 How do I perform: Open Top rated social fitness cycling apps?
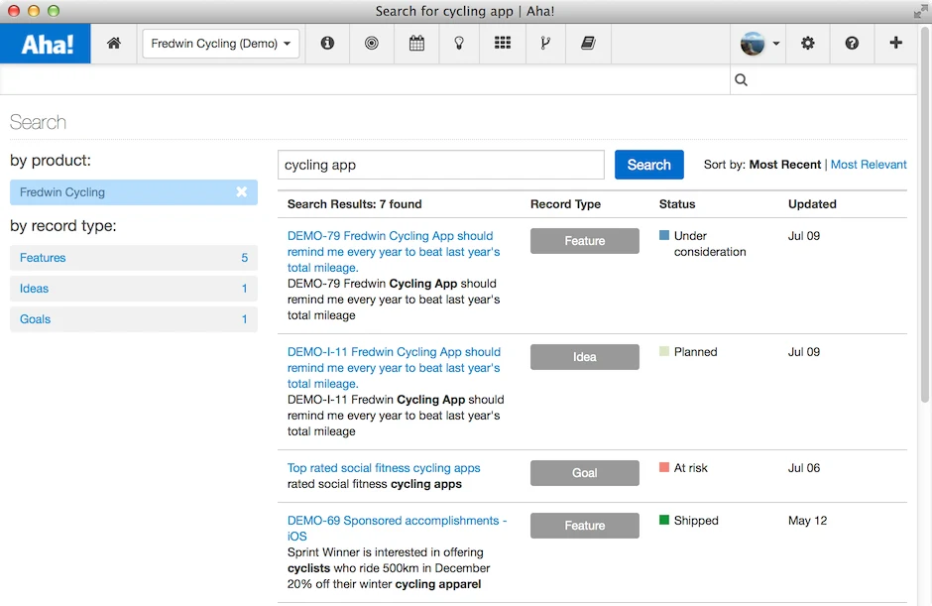click(384, 468)
